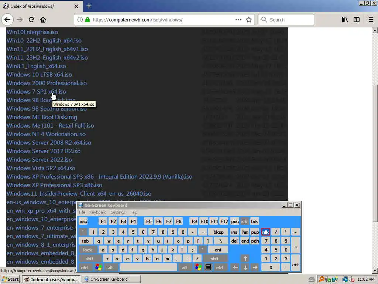Open the Windows ME Boot Disk.img link
378x284 pixels.
pos(42,117)
